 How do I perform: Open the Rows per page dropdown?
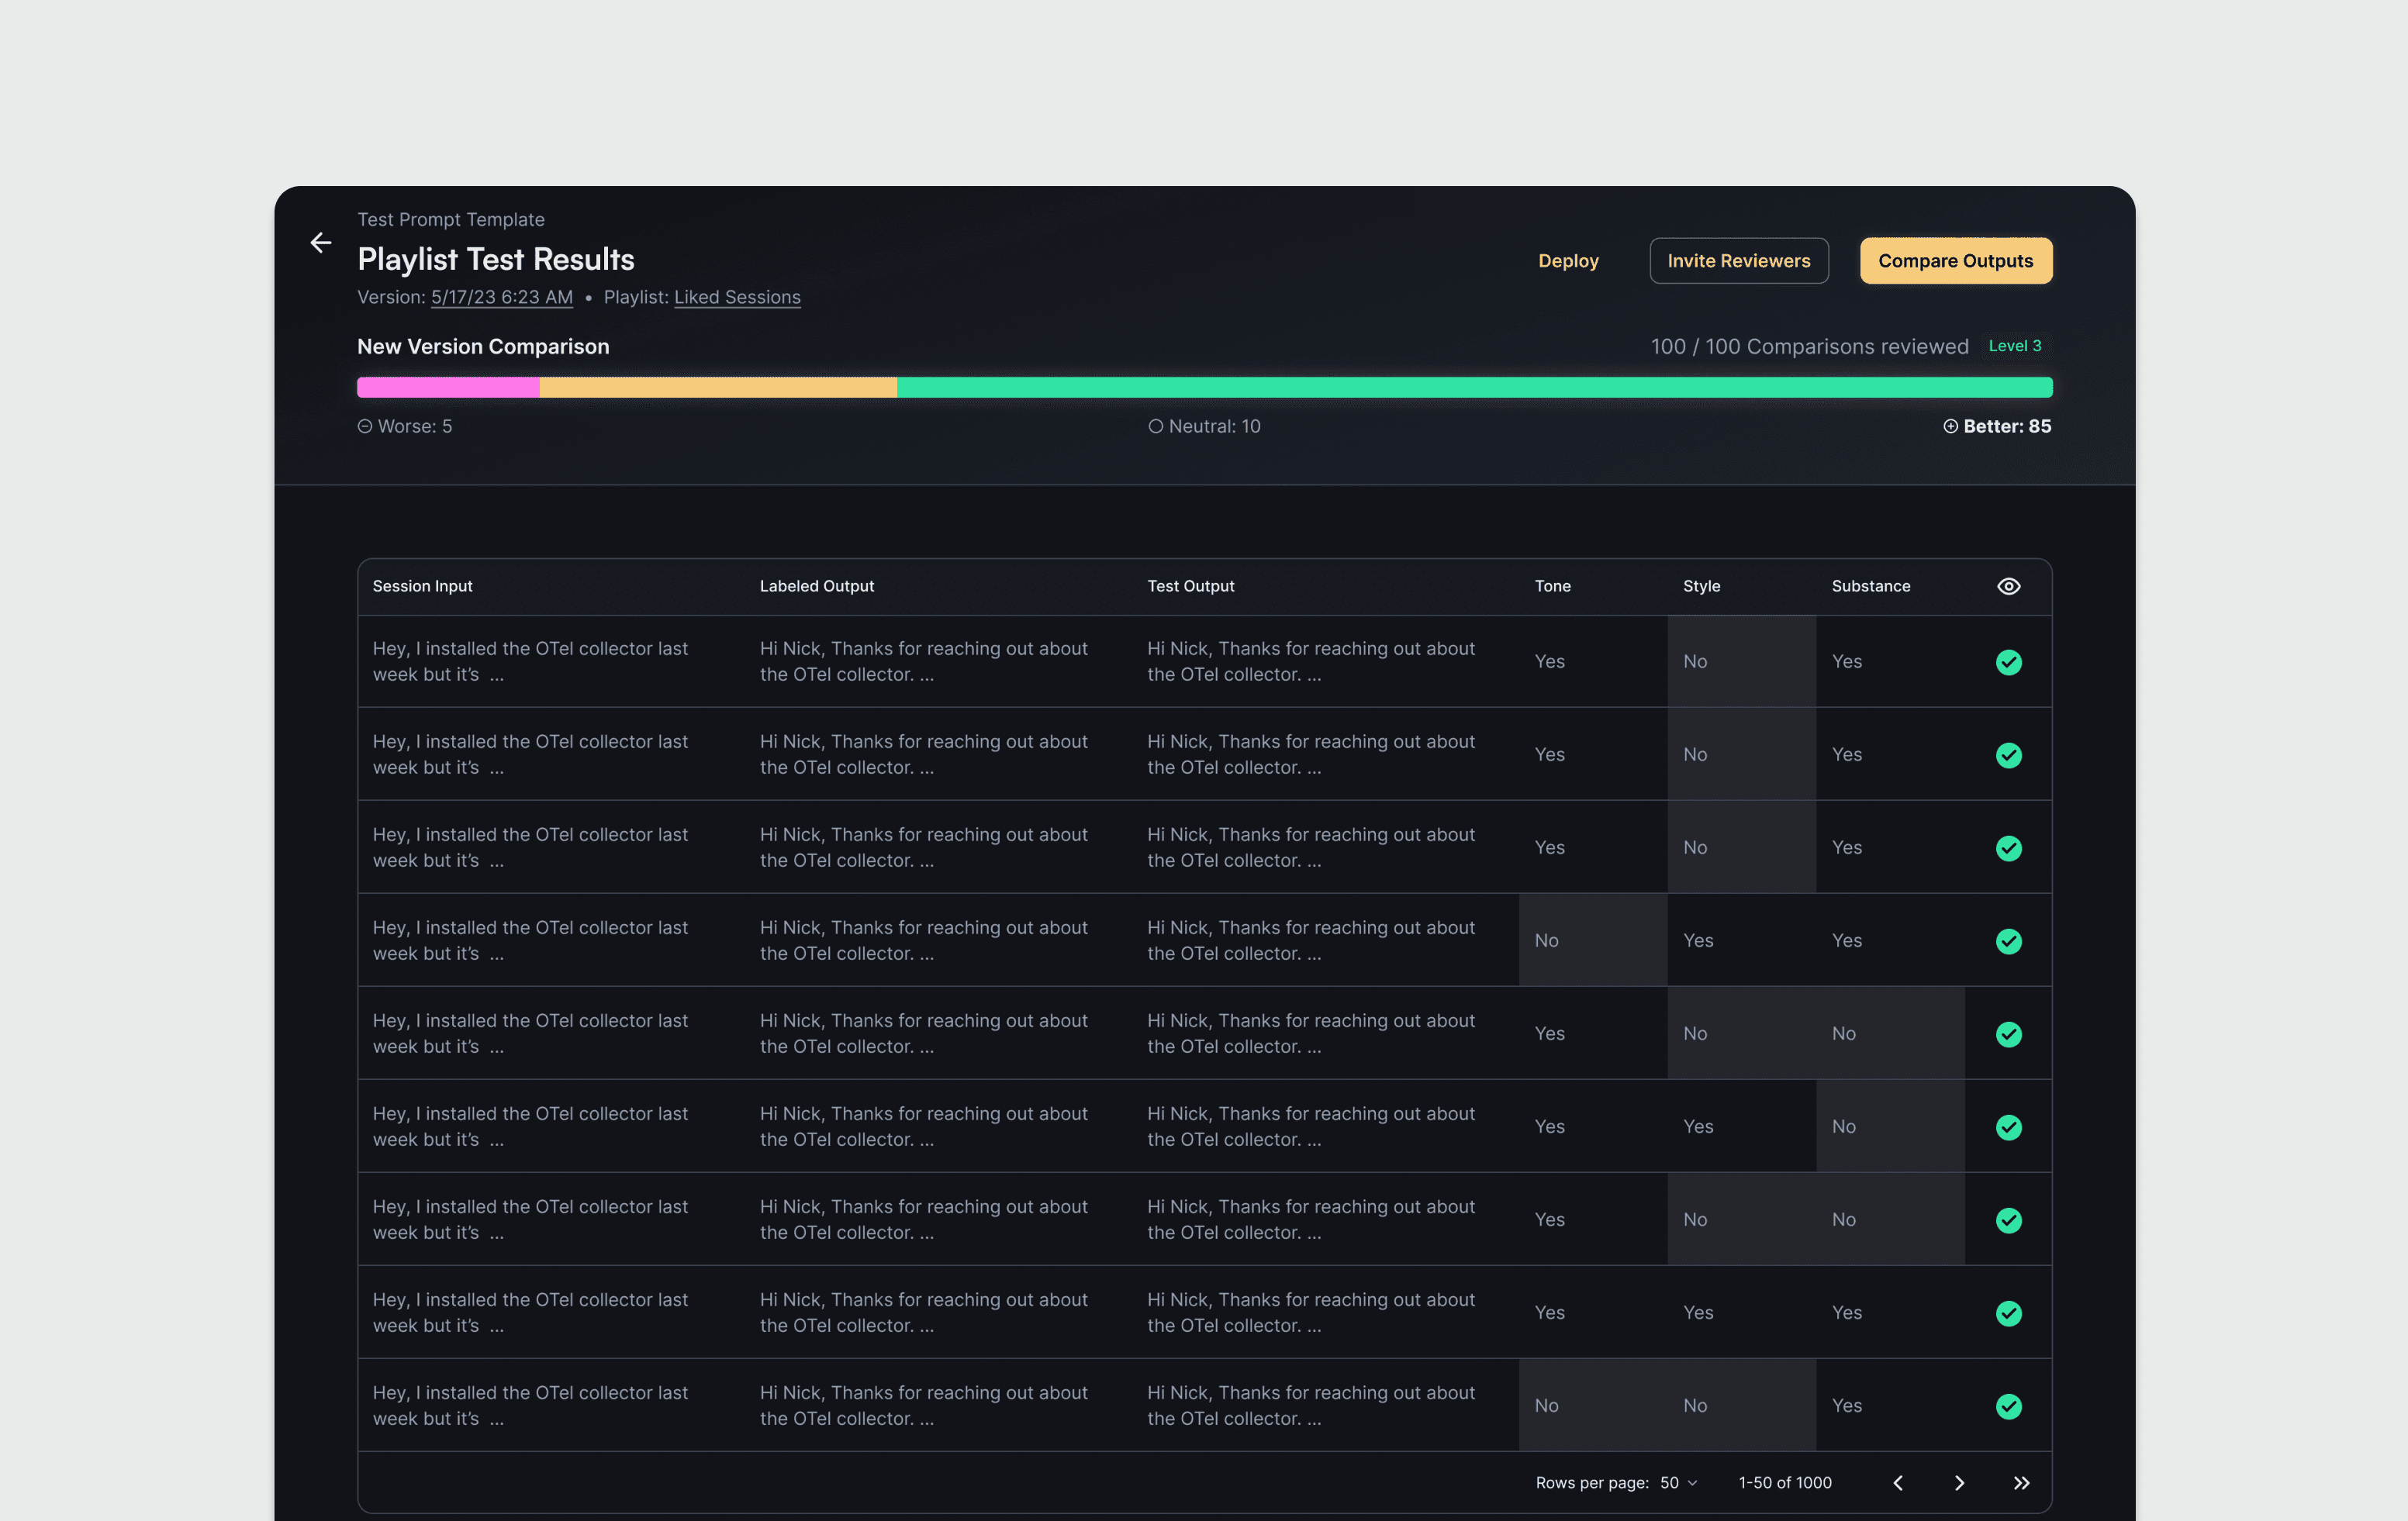tap(1678, 1483)
